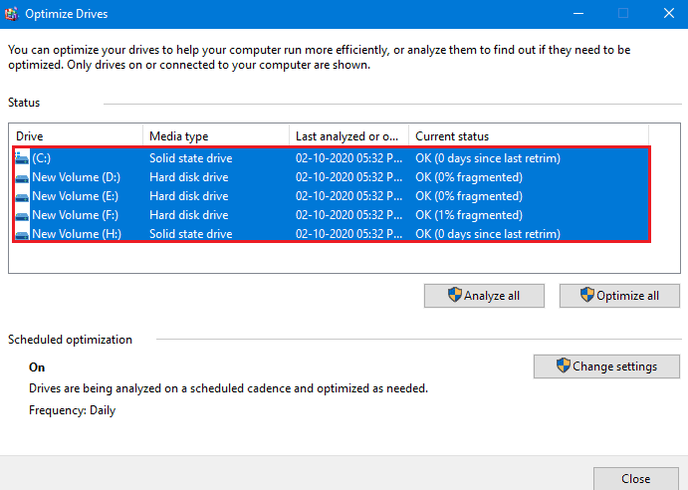Click the F: status OK (1% fragmented)
Screen dimensions: 688x490
click(469, 215)
